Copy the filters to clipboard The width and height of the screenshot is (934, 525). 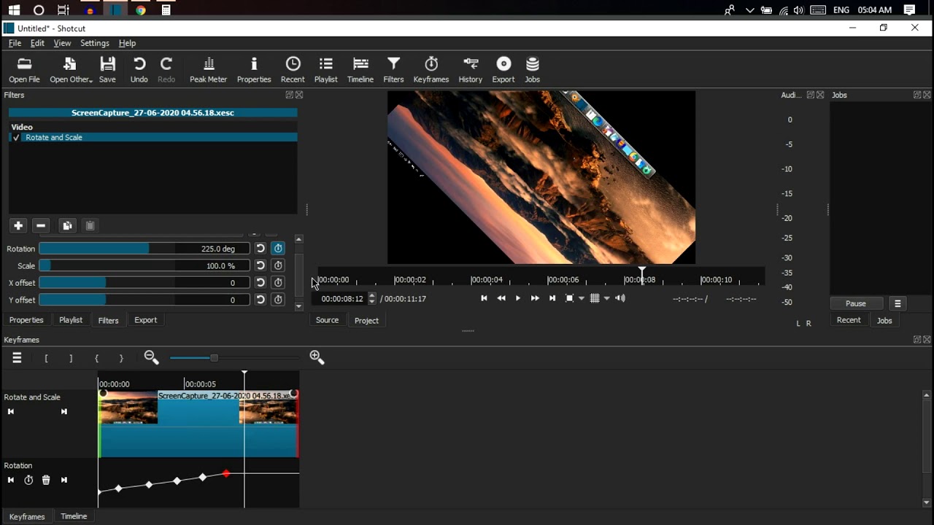coord(67,226)
